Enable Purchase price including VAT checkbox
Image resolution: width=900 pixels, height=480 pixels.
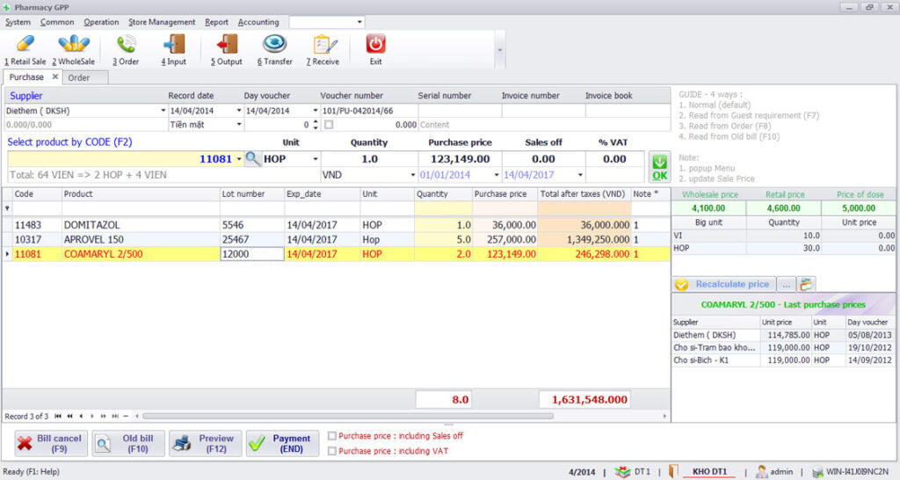tap(331, 450)
